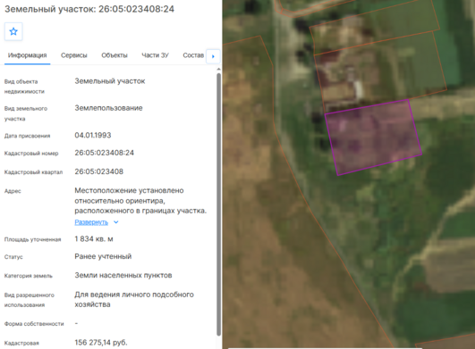Click the cadastral number 26:05:023408:24 value
Image resolution: width=475 pixels, height=349 pixels.
104,153
